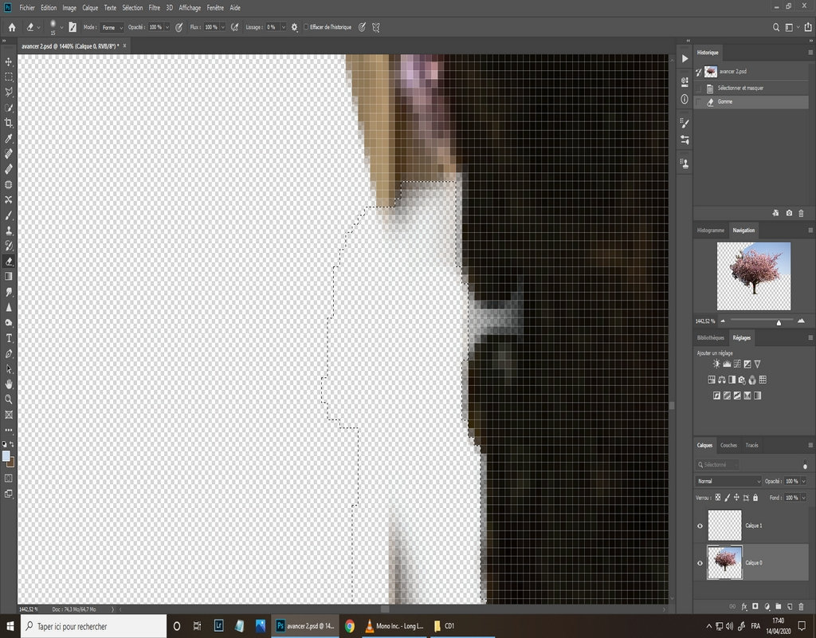Click the foreground color swatch
Screen dimensions: 816x638
(x=6, y=456)
